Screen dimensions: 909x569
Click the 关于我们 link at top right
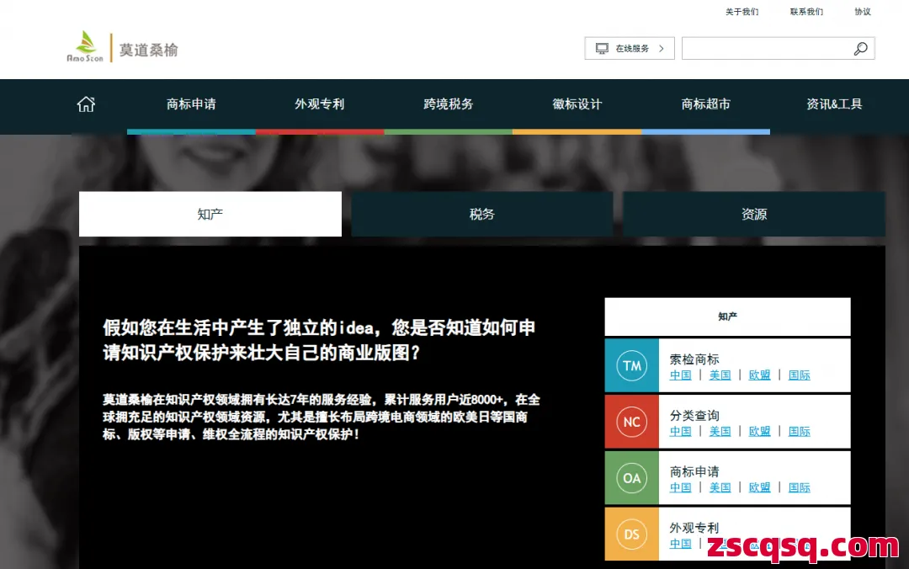pos(741,12)
